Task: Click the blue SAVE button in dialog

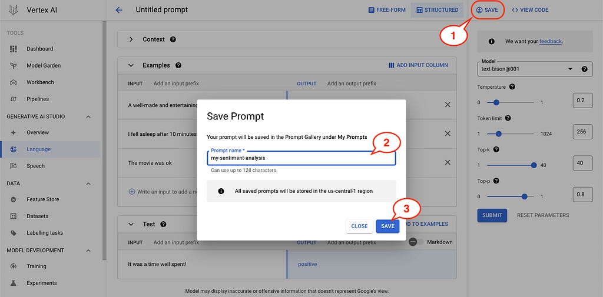Action: tap(387, 226)
